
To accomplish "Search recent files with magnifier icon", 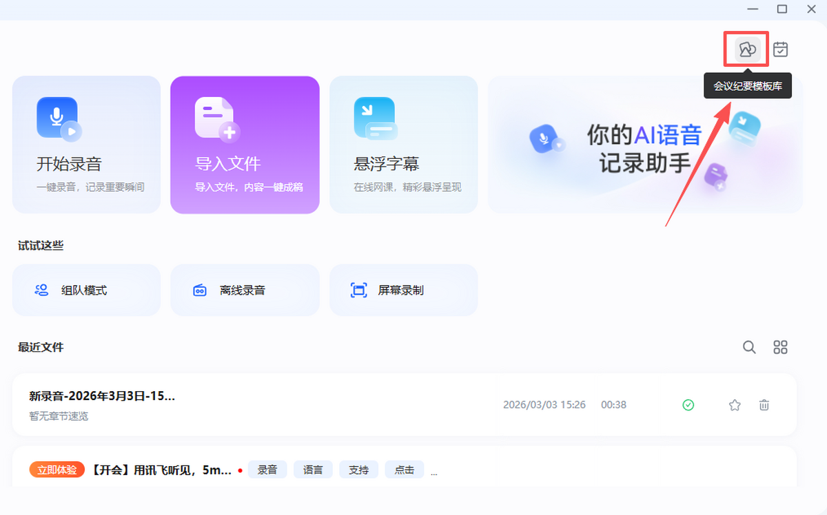I will pyautogui.click(x=749, y=347).
